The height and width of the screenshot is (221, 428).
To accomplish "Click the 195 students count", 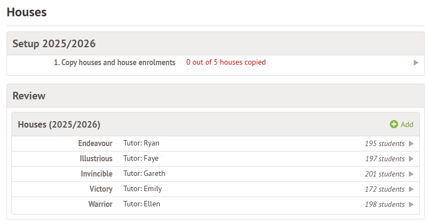I will pyautogui.click(x=385, y=144).
